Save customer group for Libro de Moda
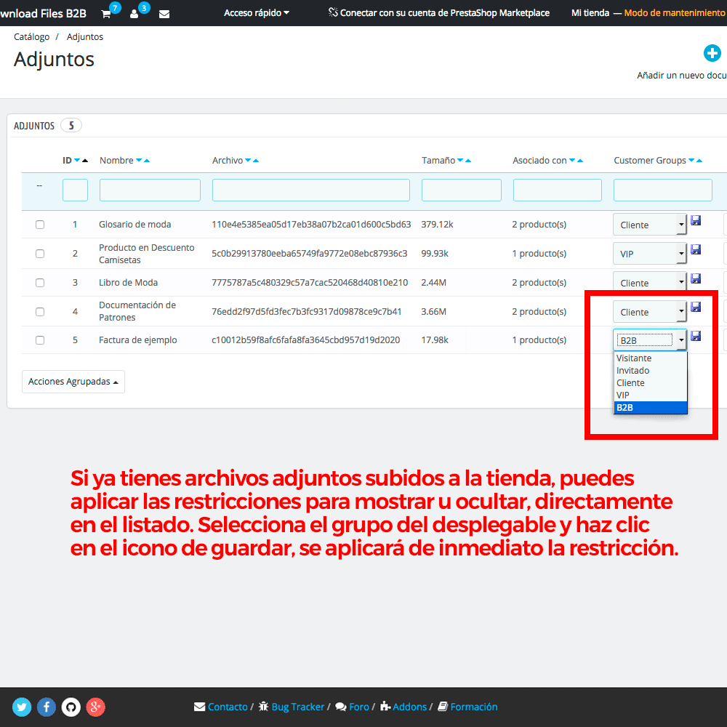 (696, 278)
